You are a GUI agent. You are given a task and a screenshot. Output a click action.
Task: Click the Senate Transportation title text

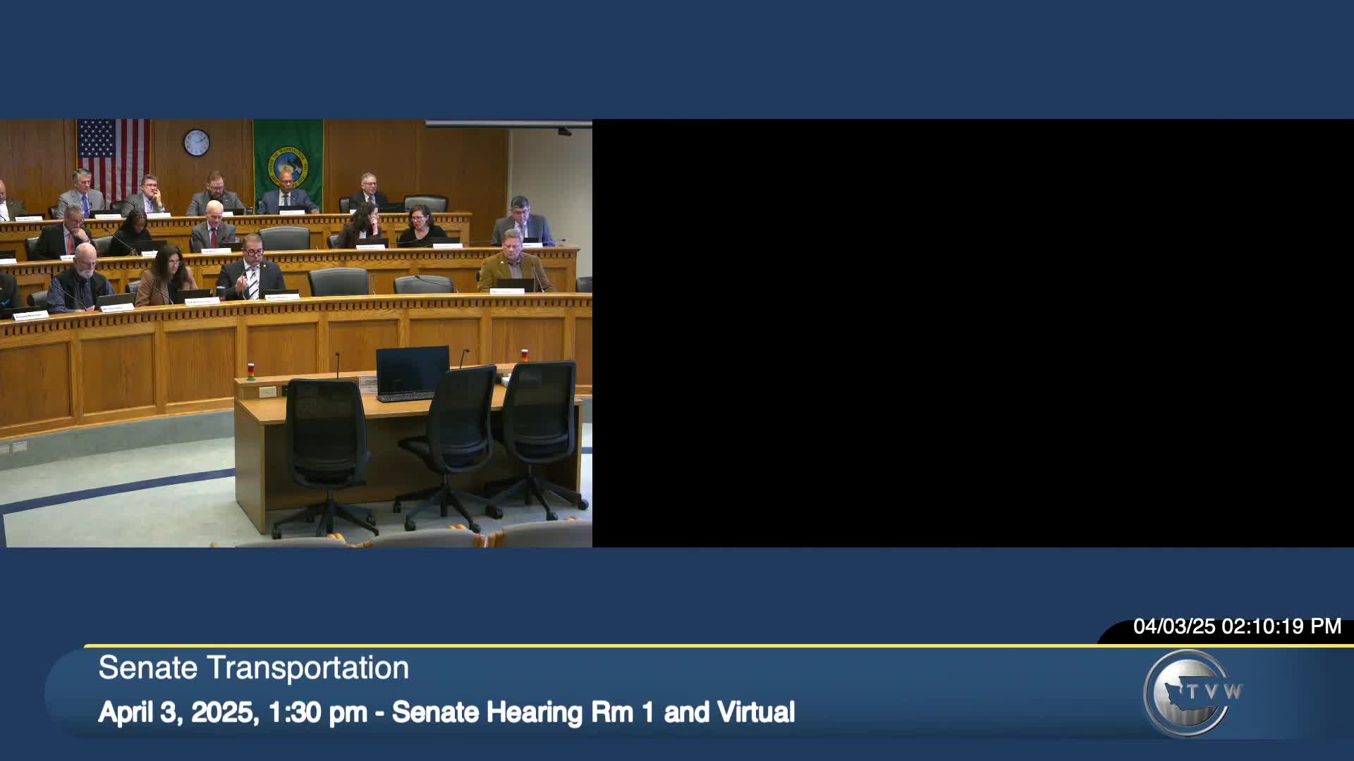coord(253,668)
